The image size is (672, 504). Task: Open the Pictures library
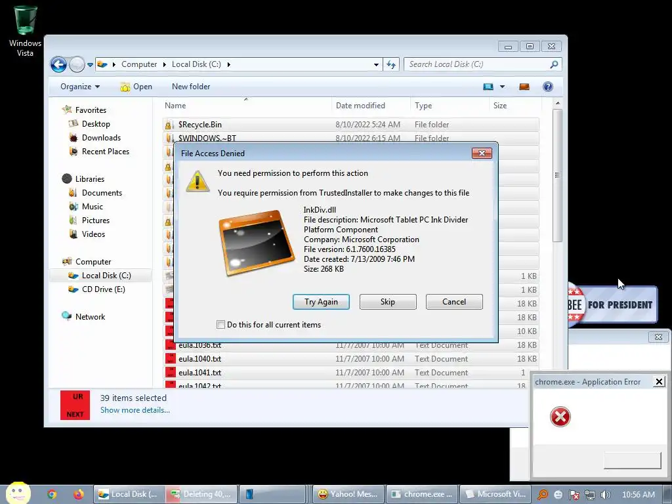click(96, 220)
